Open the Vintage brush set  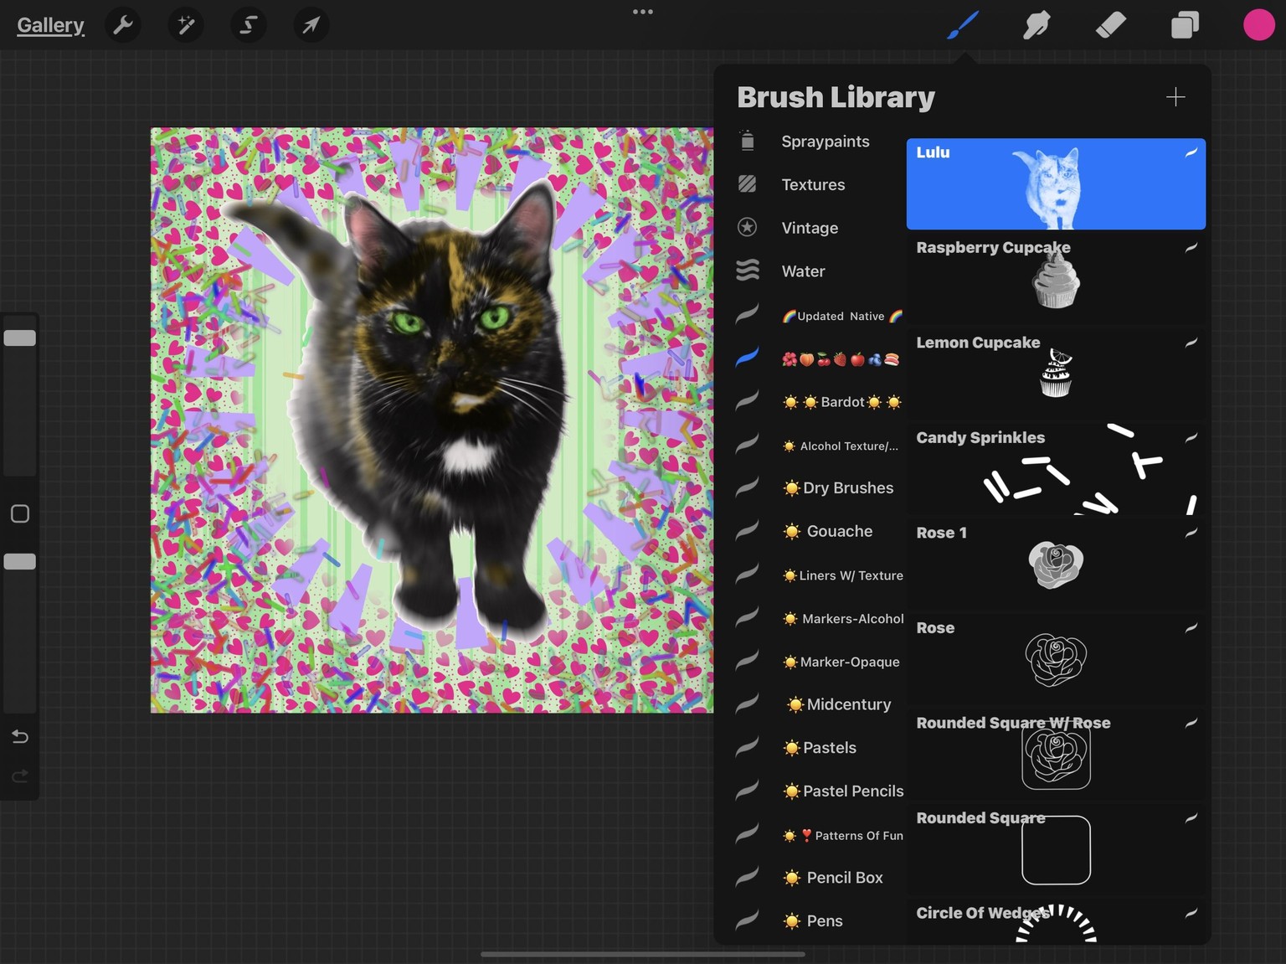(x=820, y=228)
